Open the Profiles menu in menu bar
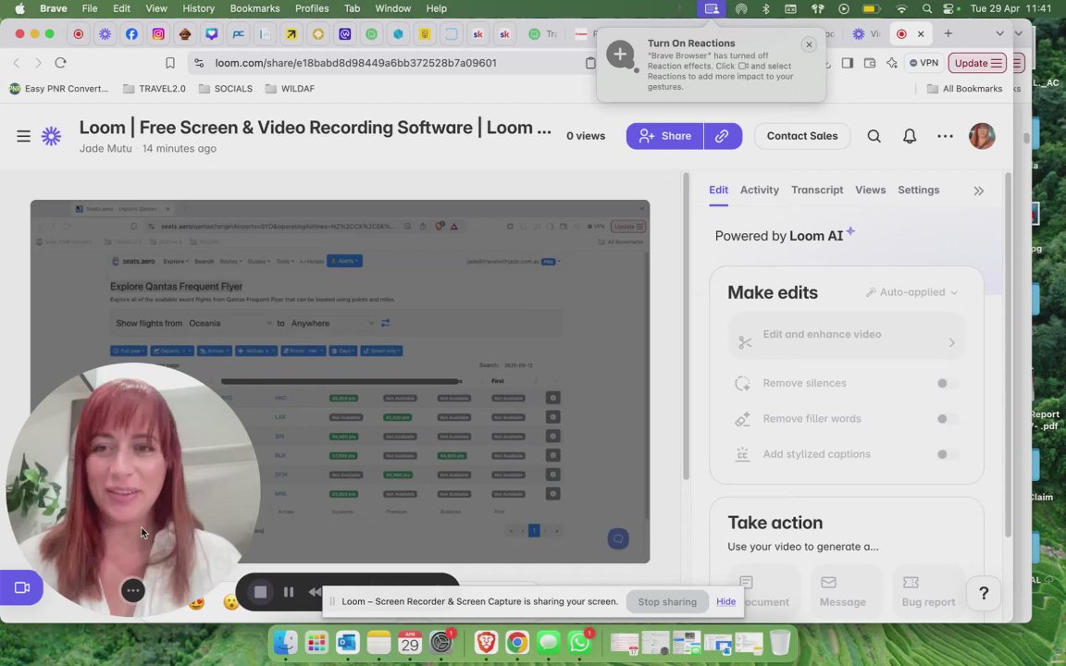 (x=312, y=8)
